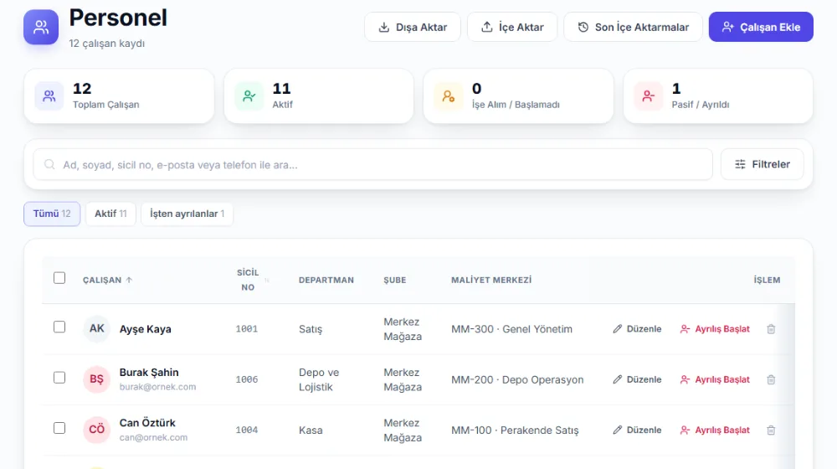Switch to the İşten ayrılanlar 1 tab
The width and height of the screenshot is (837, 469).
pyautogui.click(x=187, y=214)
